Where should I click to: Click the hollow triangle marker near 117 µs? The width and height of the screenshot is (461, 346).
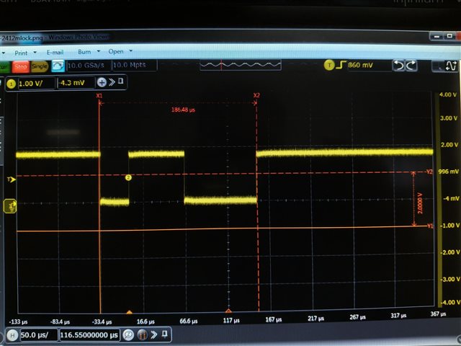[x=228, y=311]
